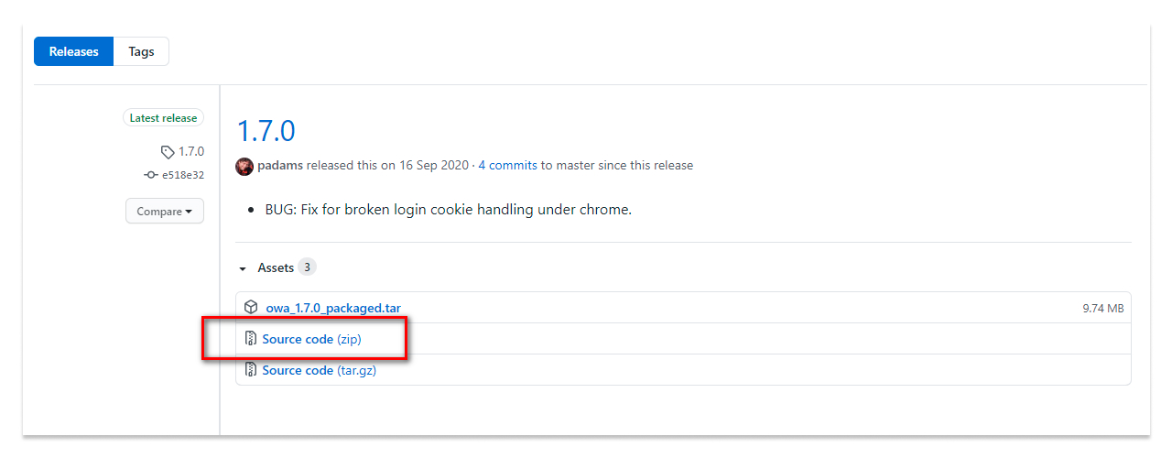Open commit hash e518e32
This screenshot has height=458, width=1172.
click(183, 175)
